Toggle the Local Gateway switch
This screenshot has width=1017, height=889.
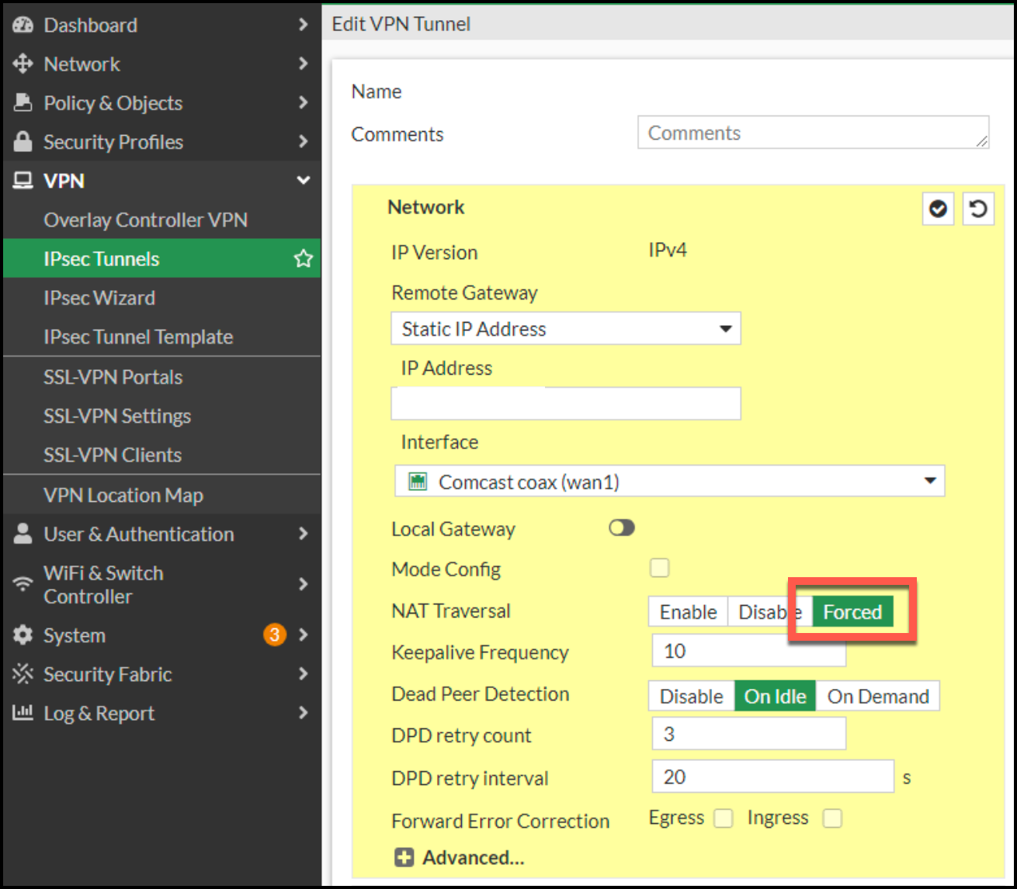pos(622,528)
